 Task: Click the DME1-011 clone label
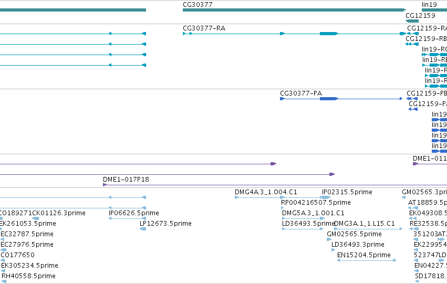(430, 159)
